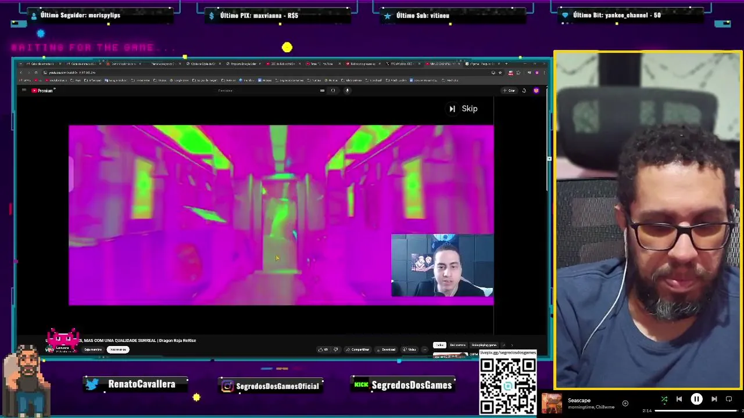Go back in the browser
This screenshot has width=744, height=418.
point(21,73)
